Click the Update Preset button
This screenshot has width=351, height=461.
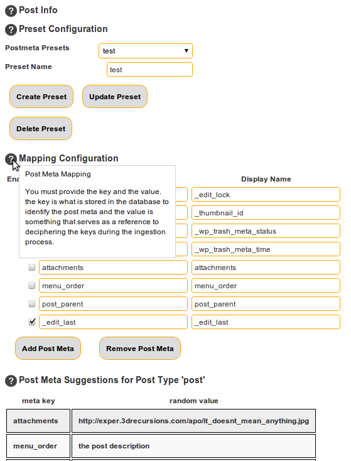(x=115, y=97)
